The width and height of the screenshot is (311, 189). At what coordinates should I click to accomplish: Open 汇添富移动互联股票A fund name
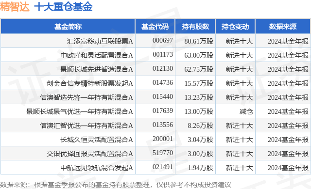click(x=100, y=41)
